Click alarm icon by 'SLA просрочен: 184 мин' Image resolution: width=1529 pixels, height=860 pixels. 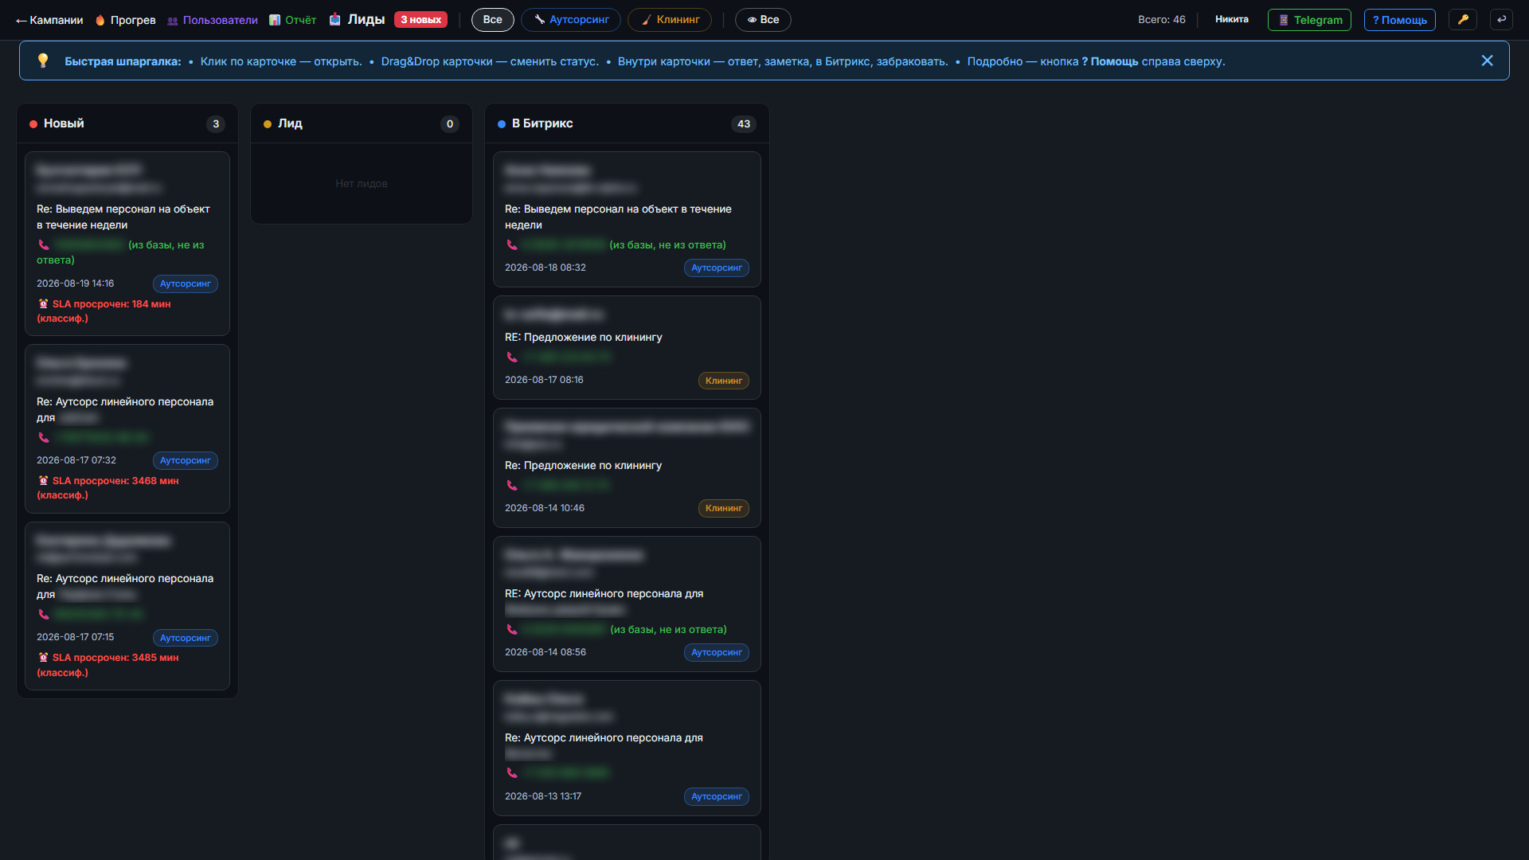coord(44,304)
